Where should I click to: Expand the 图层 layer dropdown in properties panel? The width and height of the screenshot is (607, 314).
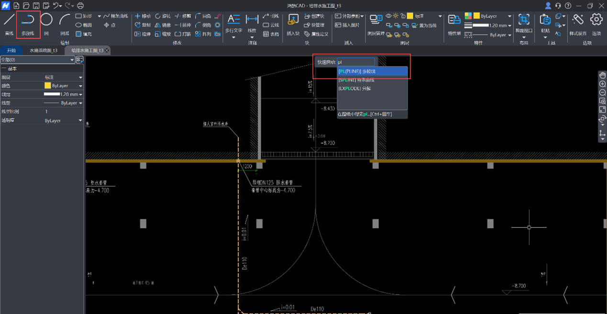[80, 78]
